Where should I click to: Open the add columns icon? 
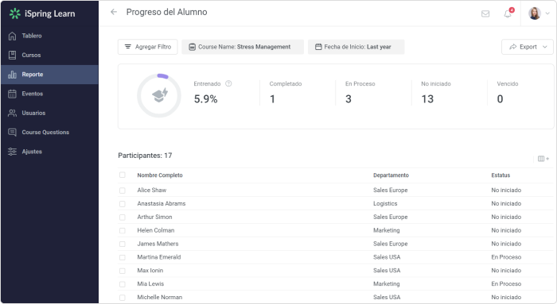(x=543, y=159)
